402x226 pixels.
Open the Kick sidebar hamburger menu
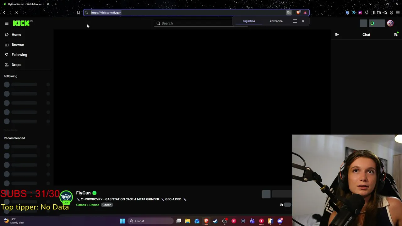click(7, 23)
